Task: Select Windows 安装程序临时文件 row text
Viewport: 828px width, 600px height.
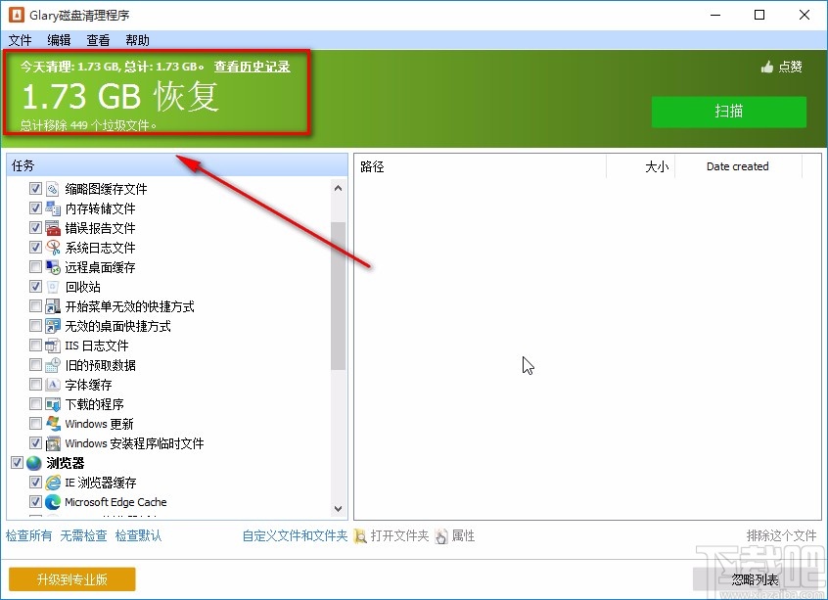Action: tap(135, 443)
